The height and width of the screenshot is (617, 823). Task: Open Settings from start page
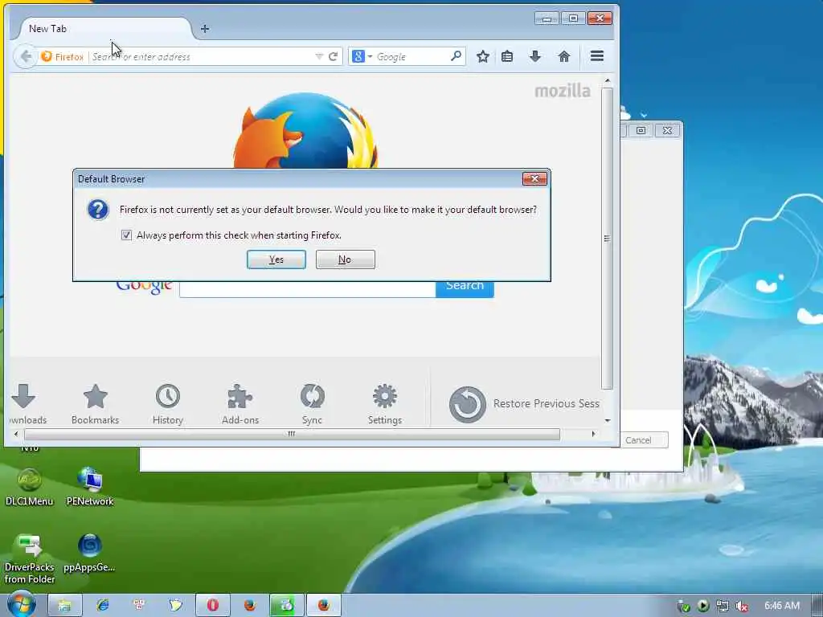point(385,404)
